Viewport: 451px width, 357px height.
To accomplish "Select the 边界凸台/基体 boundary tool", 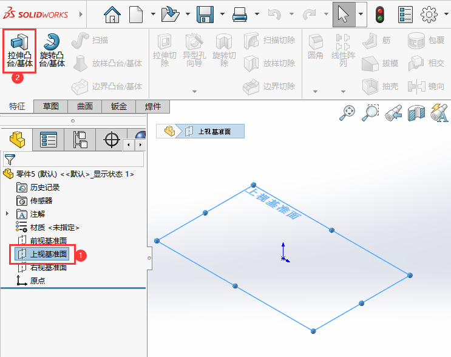I will [x=107, y=86].
